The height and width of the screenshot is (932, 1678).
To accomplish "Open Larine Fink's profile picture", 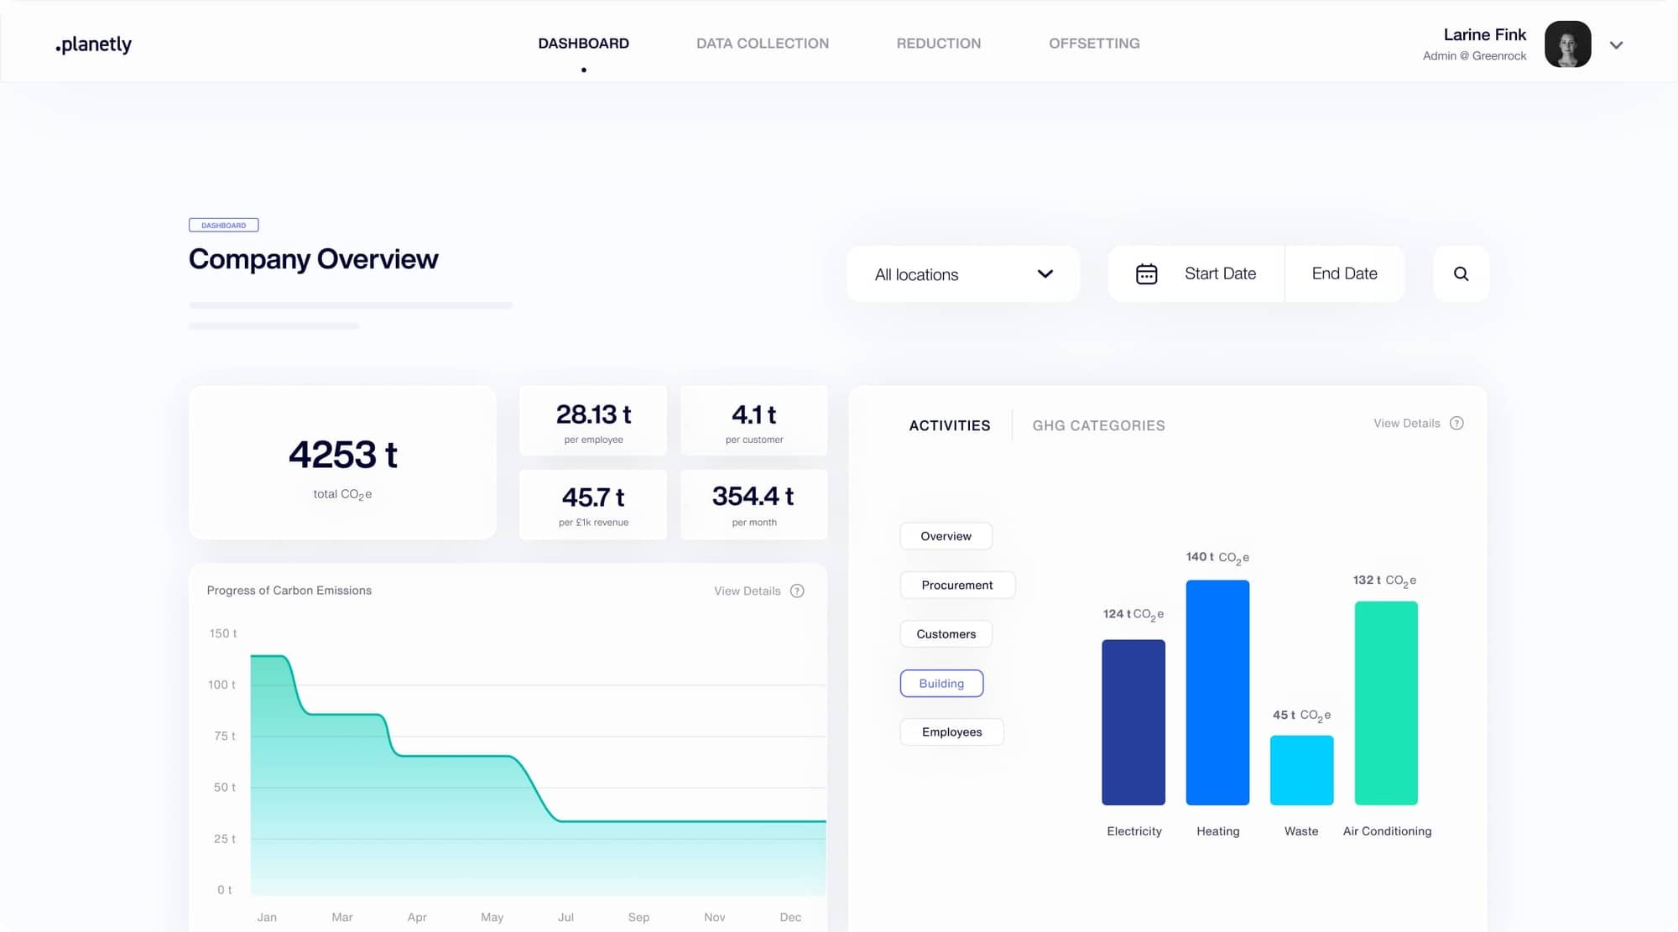I will (x=1567, y=44).
